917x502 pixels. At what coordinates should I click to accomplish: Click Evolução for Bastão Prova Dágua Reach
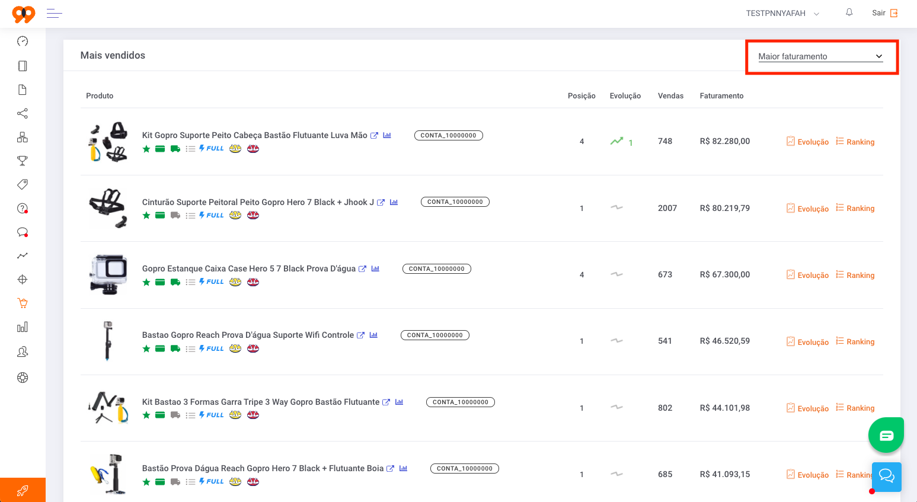coord(807,475)
